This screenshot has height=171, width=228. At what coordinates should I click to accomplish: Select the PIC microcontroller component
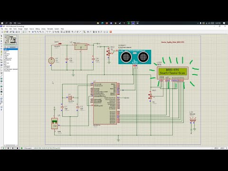[105, 103]
